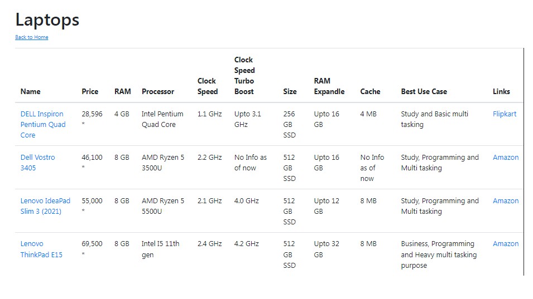Follow the Amazon link for Dell Vostro 3405
This screenshot has height=299, width=533.
click(506, 157)
